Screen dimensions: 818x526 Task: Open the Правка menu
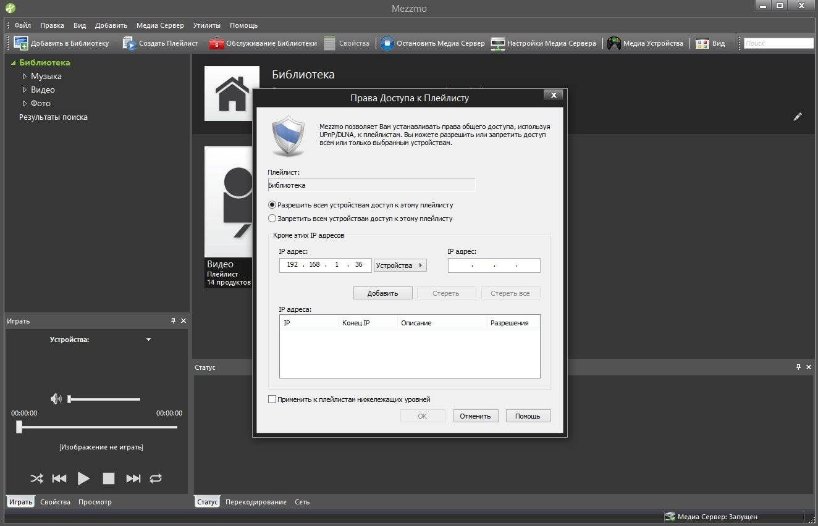pos(52,25)
